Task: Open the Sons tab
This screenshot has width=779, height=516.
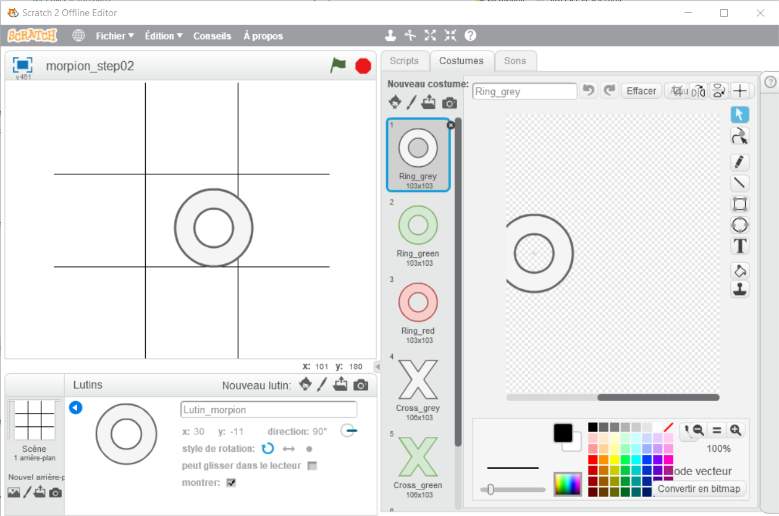Action: (515, 61)
